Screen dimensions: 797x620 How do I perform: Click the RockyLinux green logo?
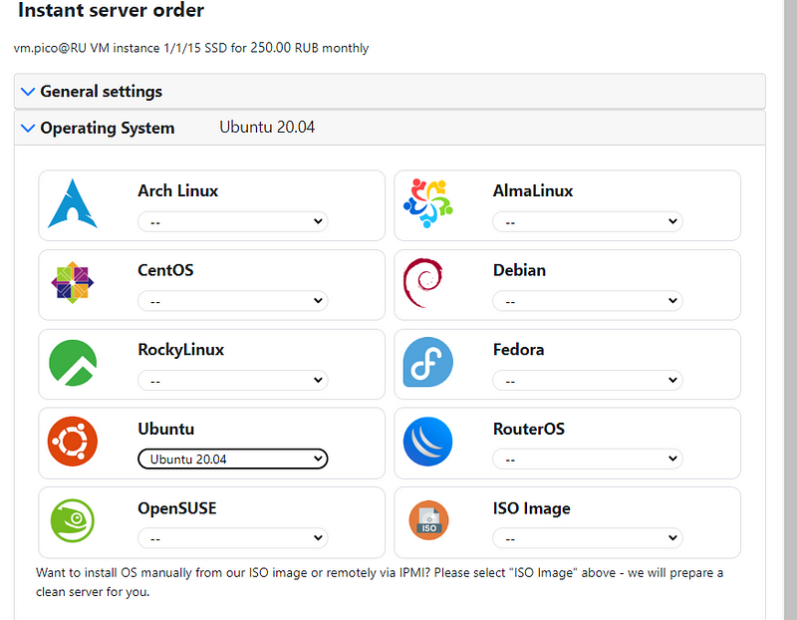coord(73,363)
